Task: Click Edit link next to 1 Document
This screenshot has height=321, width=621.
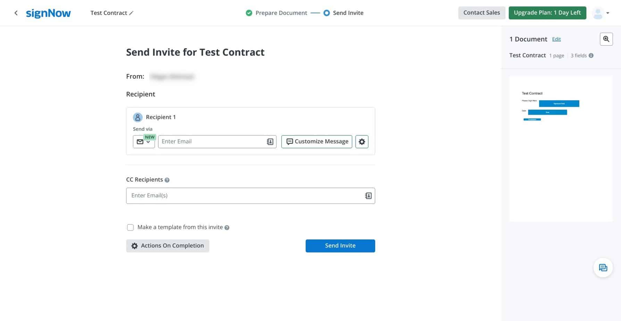Action: (x=556, y=39)
